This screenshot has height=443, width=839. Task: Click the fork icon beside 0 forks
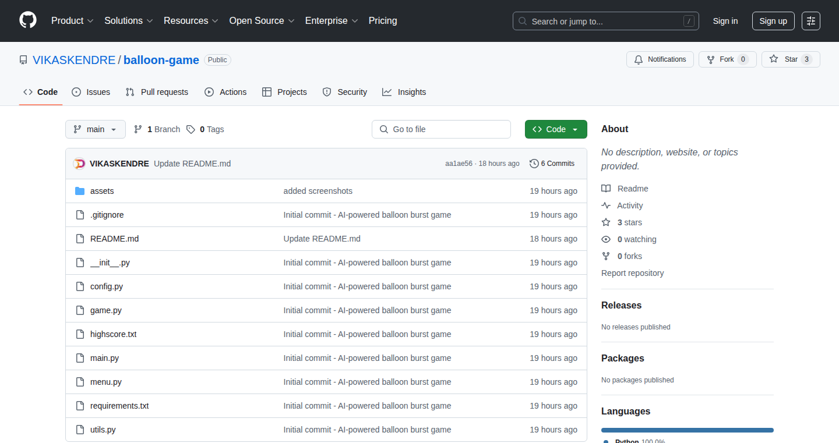tap(606, 256)
